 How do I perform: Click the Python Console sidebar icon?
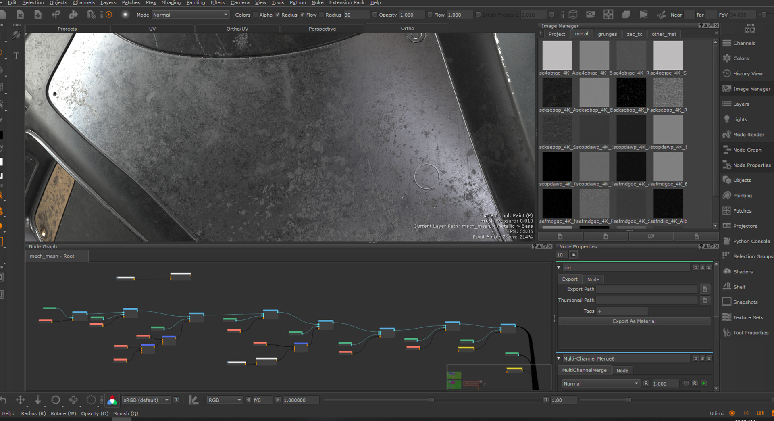[727, 241]
